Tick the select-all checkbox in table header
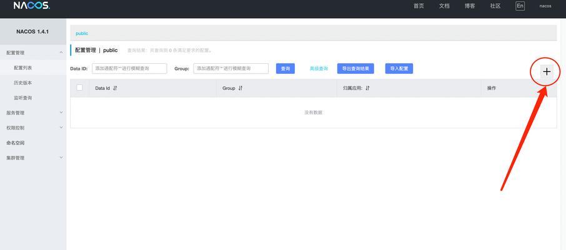Image resolution: width=566 pixels, height=250 pixels. click(79, 87)
